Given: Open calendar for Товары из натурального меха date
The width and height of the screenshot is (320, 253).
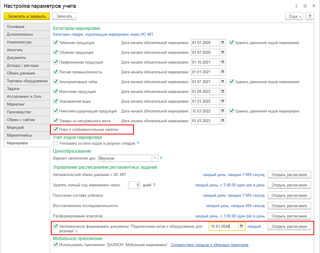Looking at the screenshot, I should (223, 121).
